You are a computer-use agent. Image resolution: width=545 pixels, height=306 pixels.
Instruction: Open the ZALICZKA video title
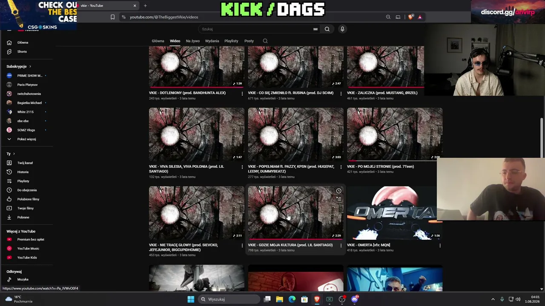click(382, 93)
